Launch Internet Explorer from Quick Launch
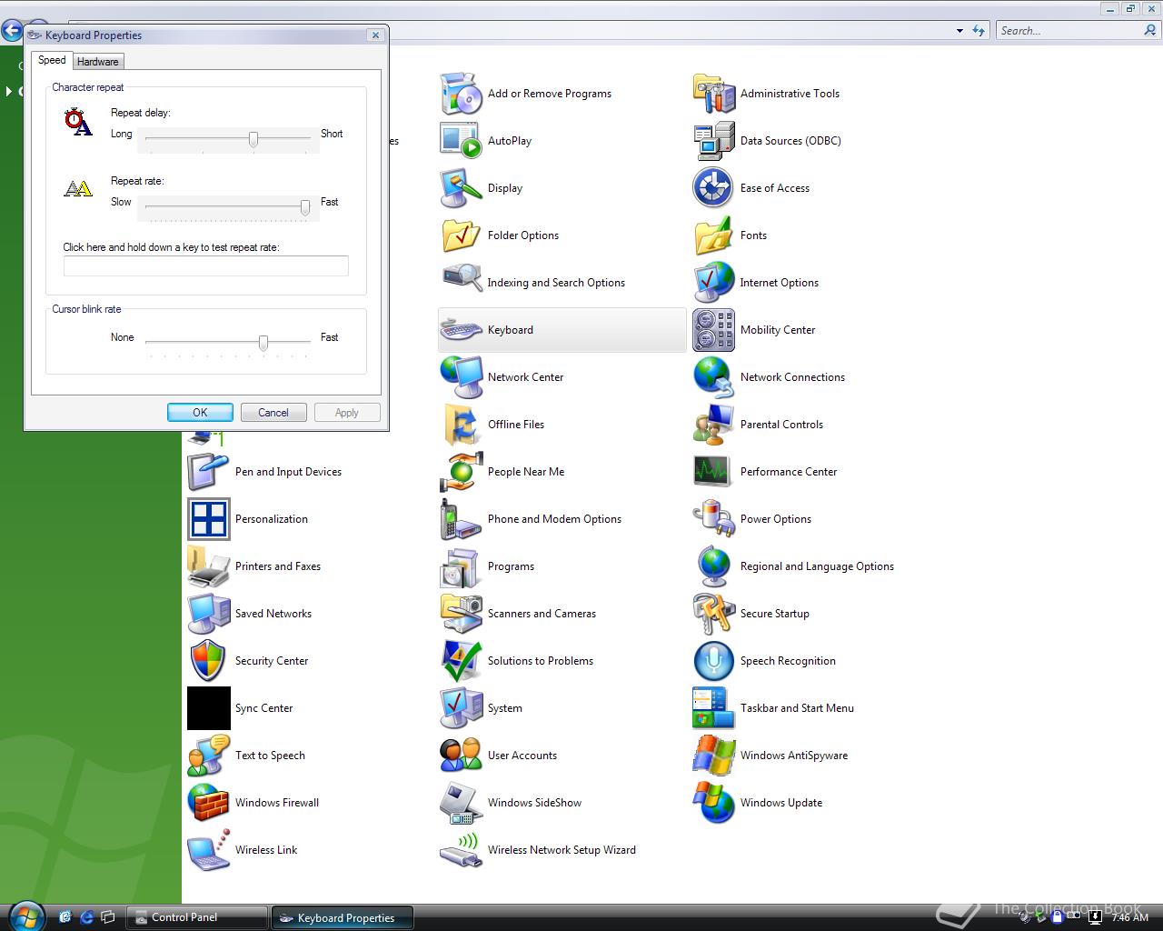The width and height of the screenshot is (1163, 931). (86, 917)
